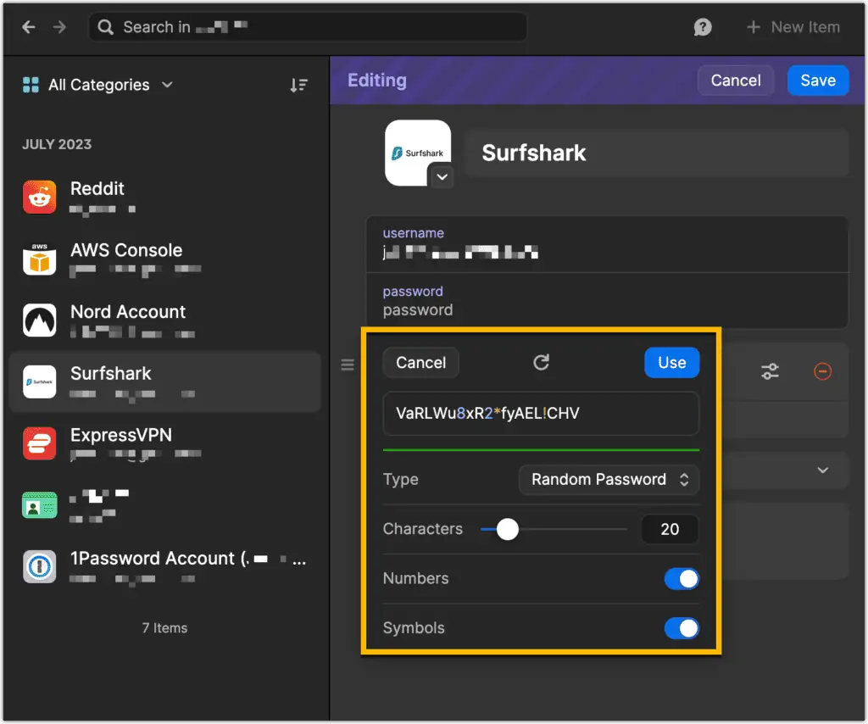Click the forward navigation arrow
The height and width of the screenshot is (724, 868).
click(x=59, y=27)
